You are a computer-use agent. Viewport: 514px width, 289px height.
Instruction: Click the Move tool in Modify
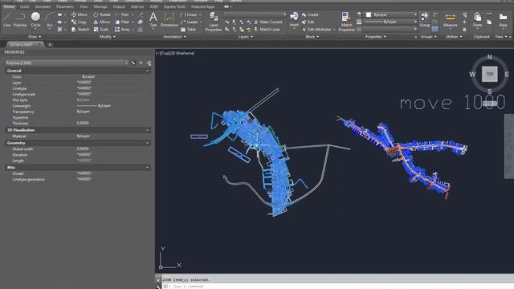pos(80,14)
